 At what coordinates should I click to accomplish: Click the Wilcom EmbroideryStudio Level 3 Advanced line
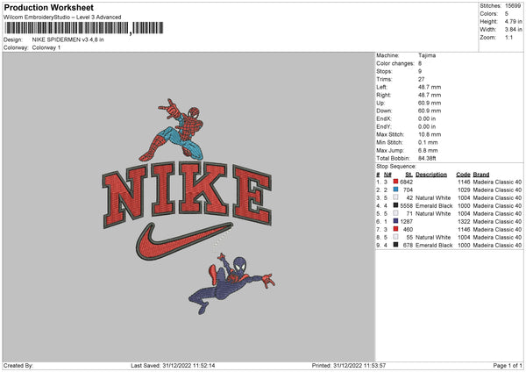click(x=62, y=18)
